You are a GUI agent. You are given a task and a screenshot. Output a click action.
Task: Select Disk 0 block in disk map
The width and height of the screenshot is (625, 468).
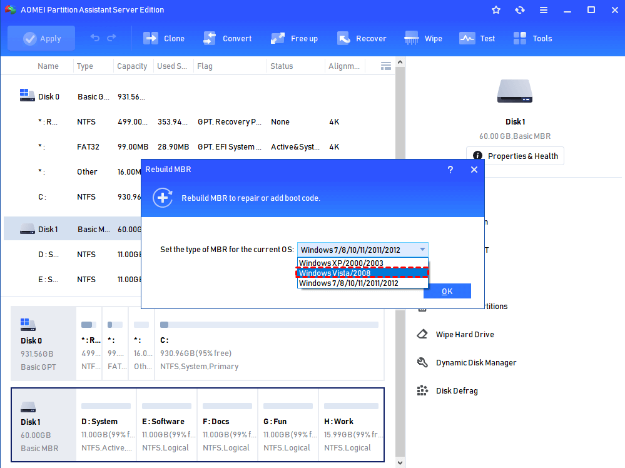[x=43, y=343]
